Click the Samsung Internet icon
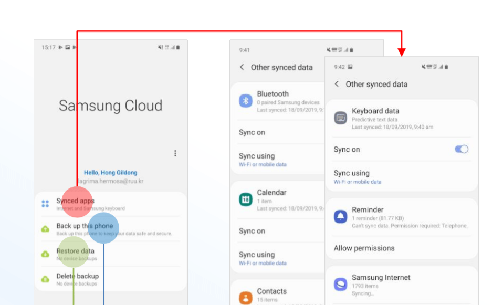 (341, 284)
